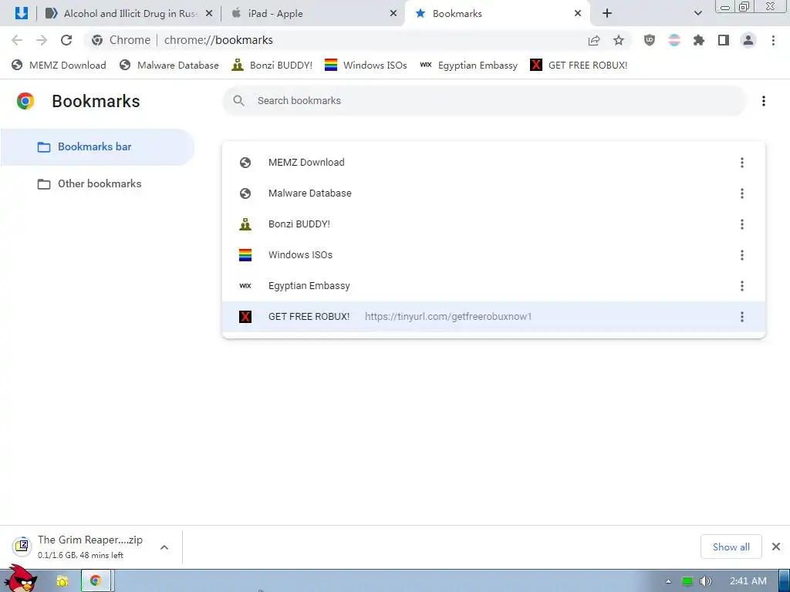Open MEMZ Download from bookmarks bar
This screenshot has width=790, height=592.
pyautogui.click(x=59, y=66)
